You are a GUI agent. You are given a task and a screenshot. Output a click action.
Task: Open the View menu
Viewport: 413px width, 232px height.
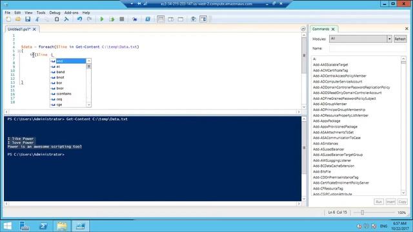coord(28,13)
